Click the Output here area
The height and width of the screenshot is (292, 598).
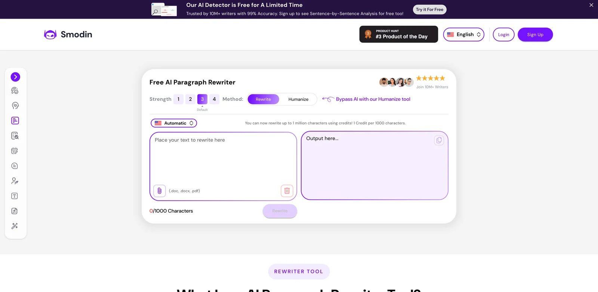point(374,166)
